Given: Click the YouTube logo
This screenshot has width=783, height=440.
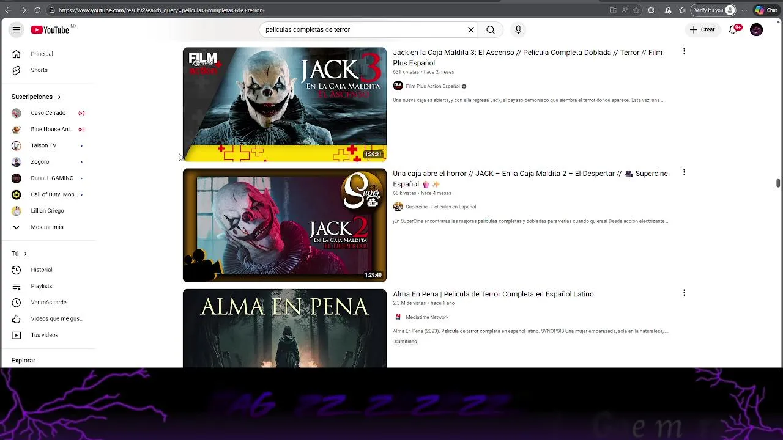Looking at the screenshot, I should pos(50,30).
